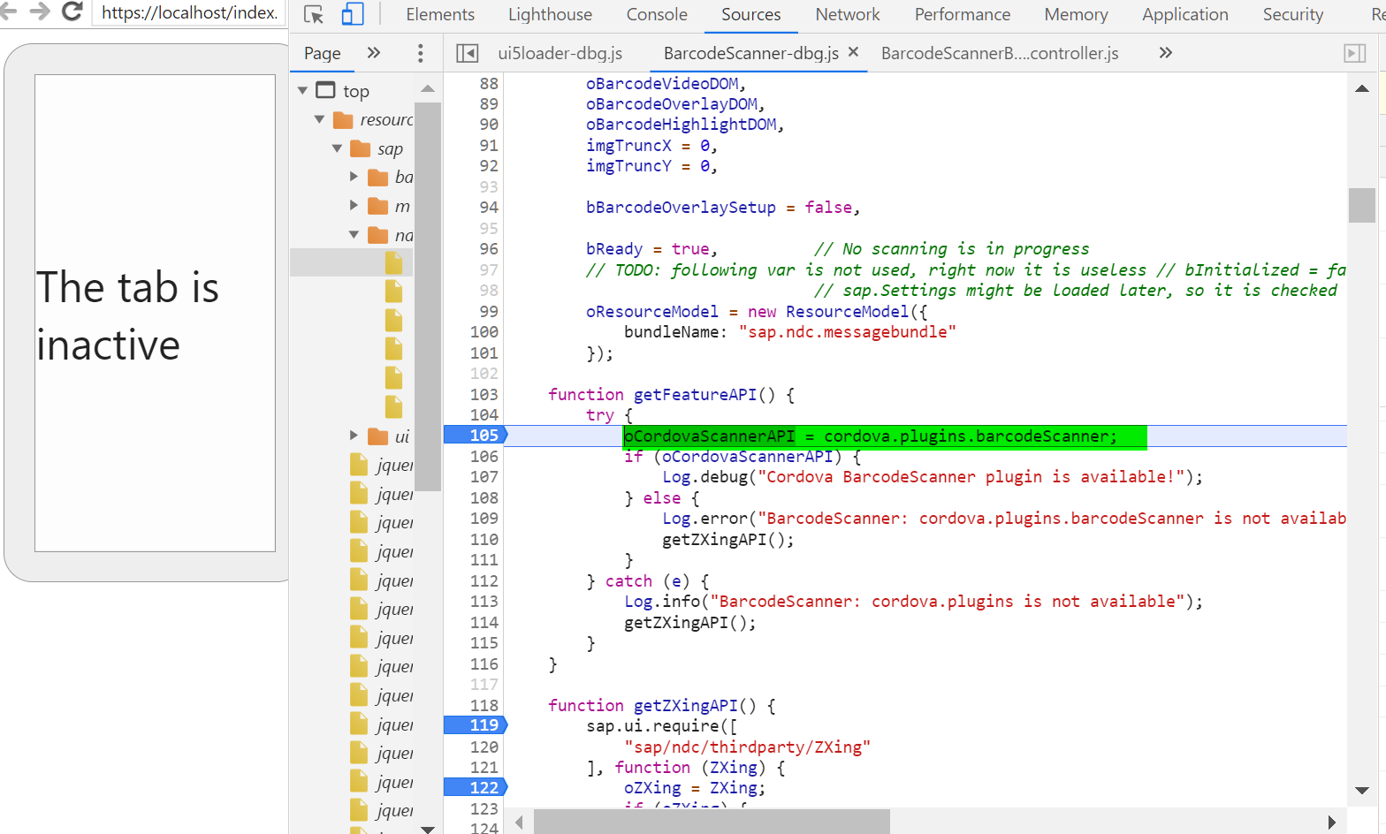Click the code editor scroll down arrow

1362,790
